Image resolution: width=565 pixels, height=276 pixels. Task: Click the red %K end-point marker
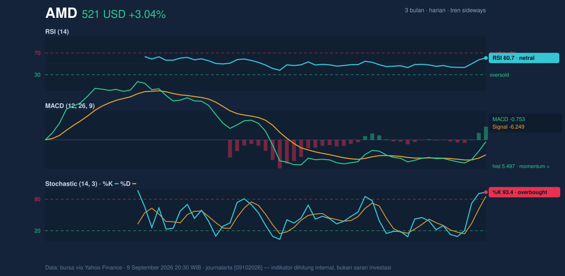click(x=486, y=192)
